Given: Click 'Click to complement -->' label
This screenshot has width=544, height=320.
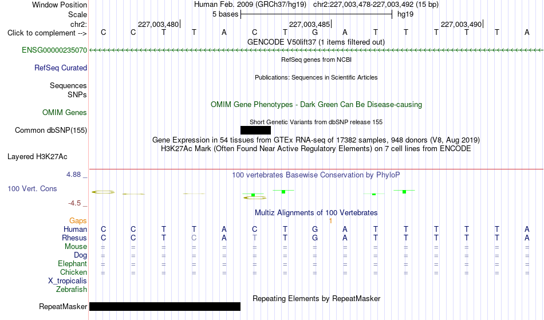Looking at the screenshot, I should tap(47, 33).
